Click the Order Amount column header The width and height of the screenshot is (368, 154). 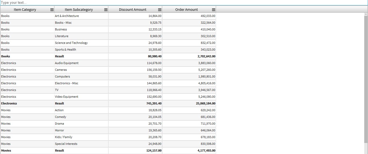(186, 10)
